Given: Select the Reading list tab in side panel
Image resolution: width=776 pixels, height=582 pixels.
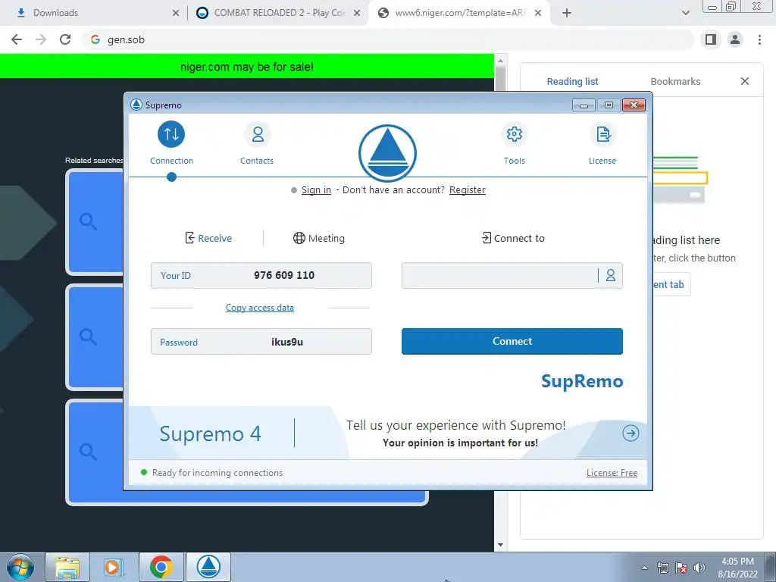Looking at the screenshot, I should [572, 81].
